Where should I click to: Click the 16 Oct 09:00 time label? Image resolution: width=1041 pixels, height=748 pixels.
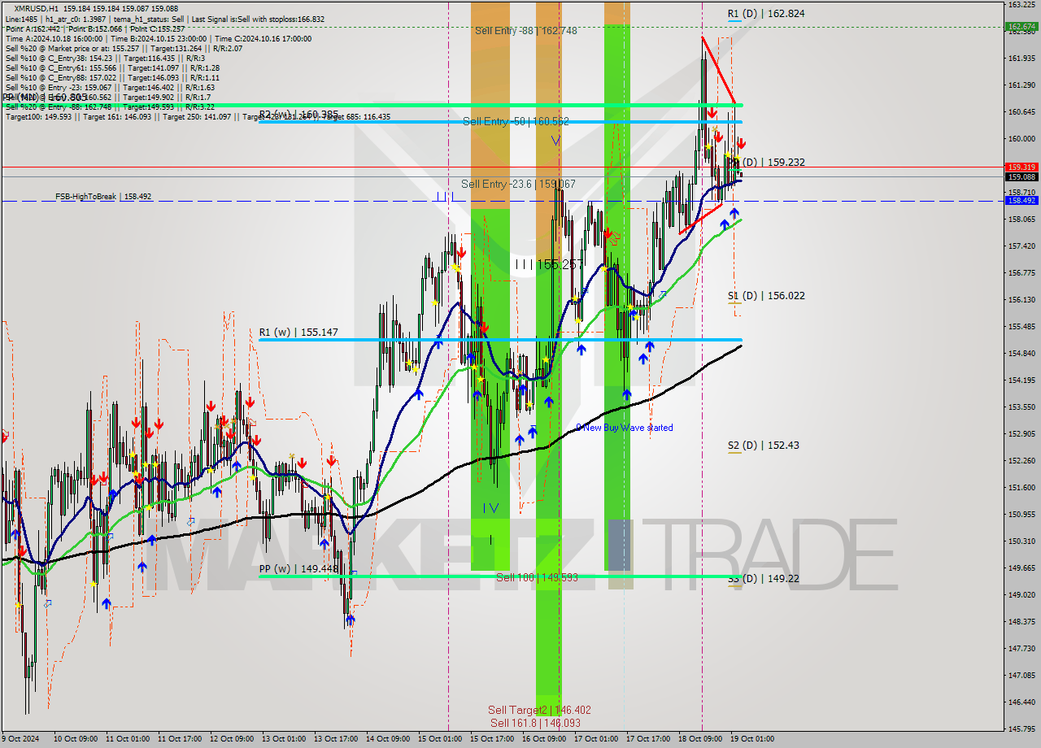[x=544, y=739]
